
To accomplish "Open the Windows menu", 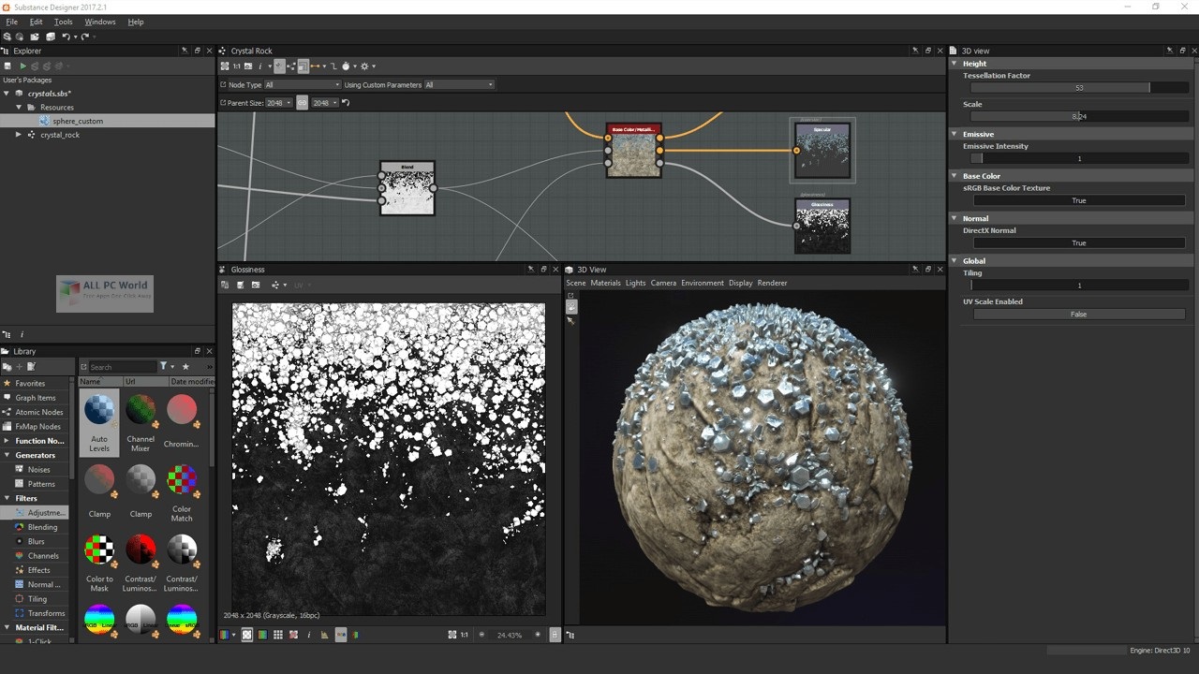I will point(100,22).
